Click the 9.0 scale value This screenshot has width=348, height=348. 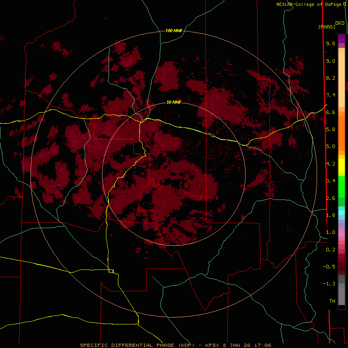(x=331, y=61)
